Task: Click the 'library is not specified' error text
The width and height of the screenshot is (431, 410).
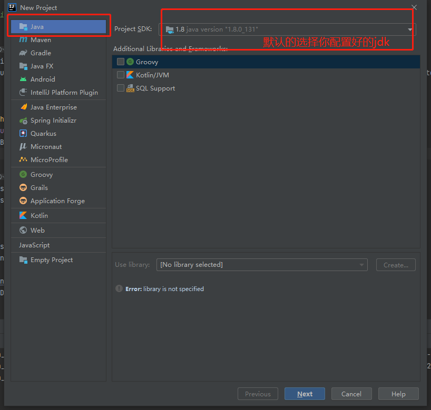Action: (173, 289)
